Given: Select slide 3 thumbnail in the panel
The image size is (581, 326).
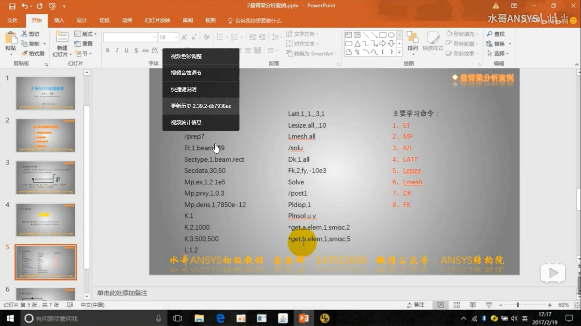Looking at the screenshot, I should tap(45, 177).
